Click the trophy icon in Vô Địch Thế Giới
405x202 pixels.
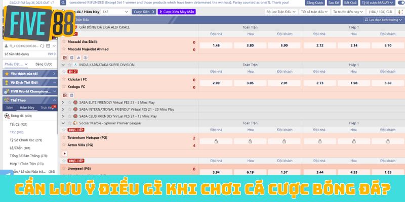tap(7, 82)
